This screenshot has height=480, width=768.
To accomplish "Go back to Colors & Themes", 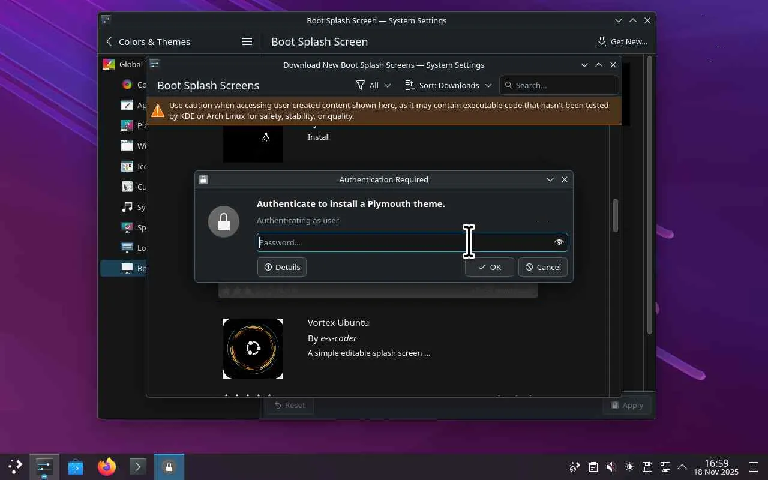I will point(148,41).
